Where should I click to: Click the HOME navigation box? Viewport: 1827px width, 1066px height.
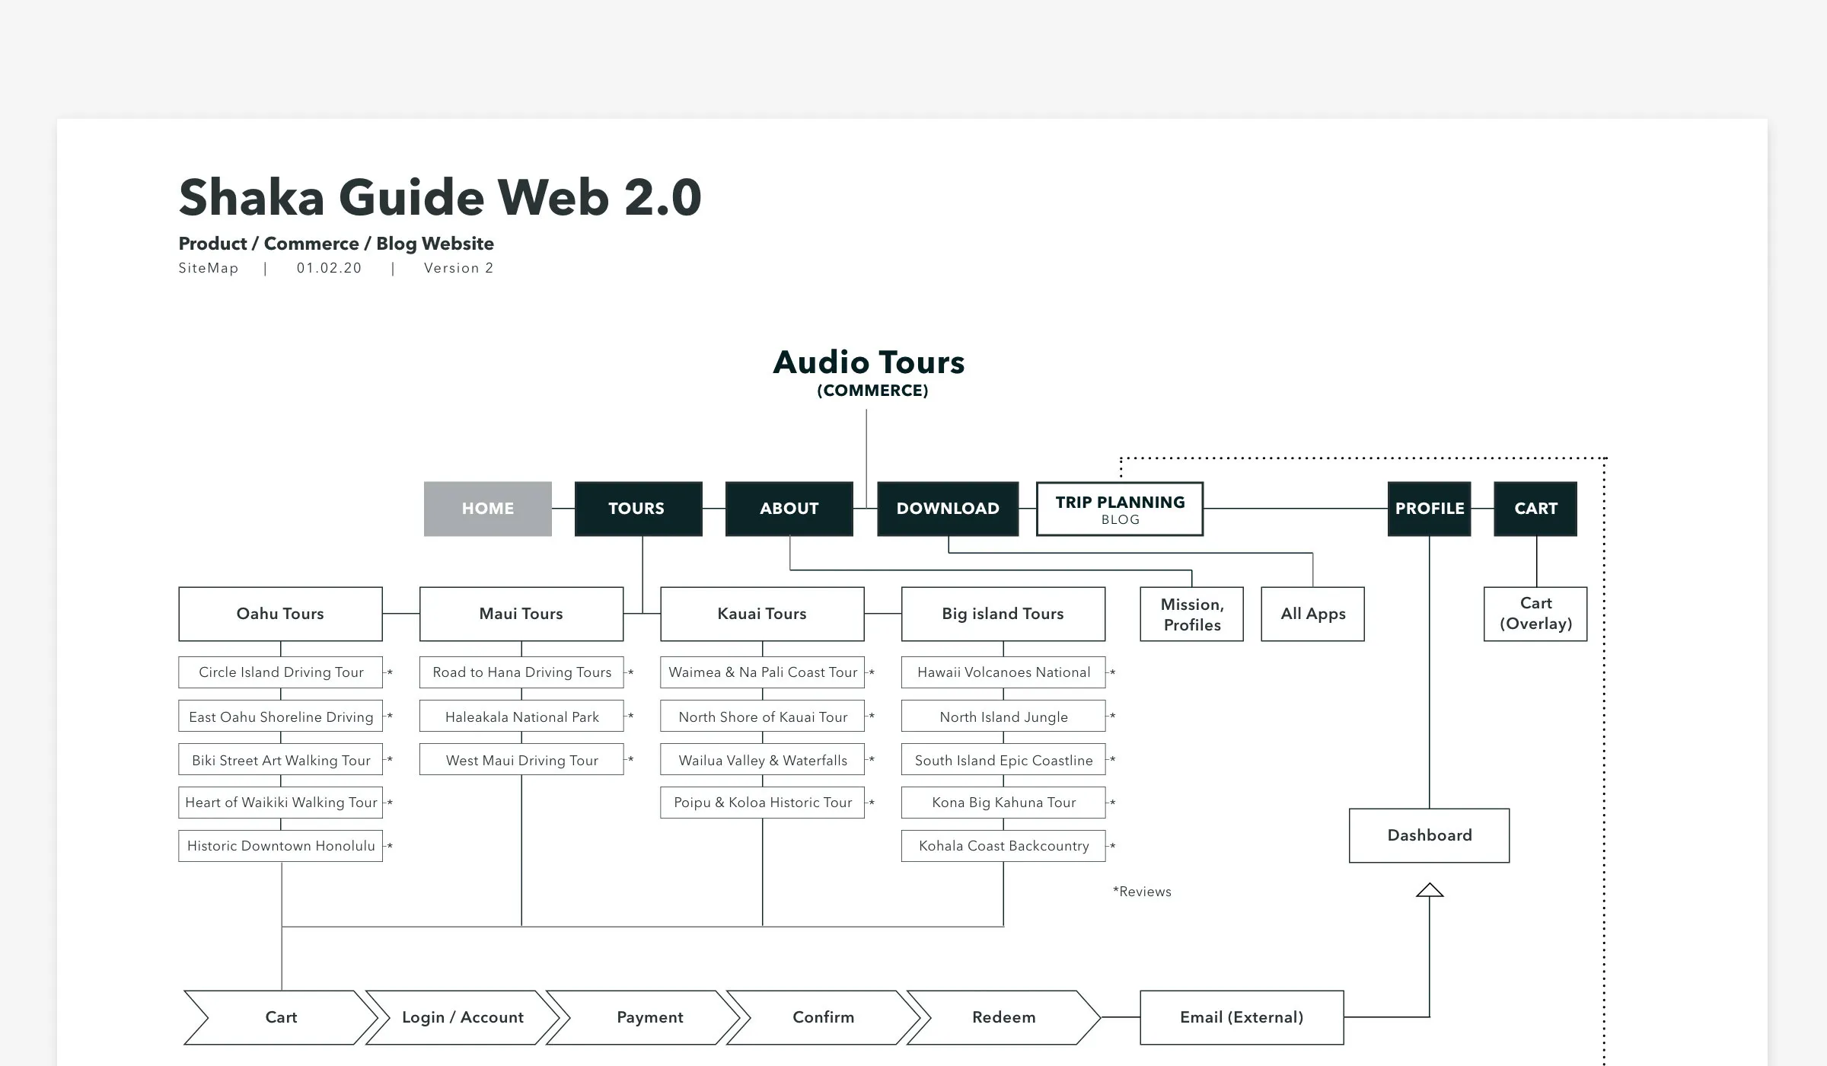[487, 509]
